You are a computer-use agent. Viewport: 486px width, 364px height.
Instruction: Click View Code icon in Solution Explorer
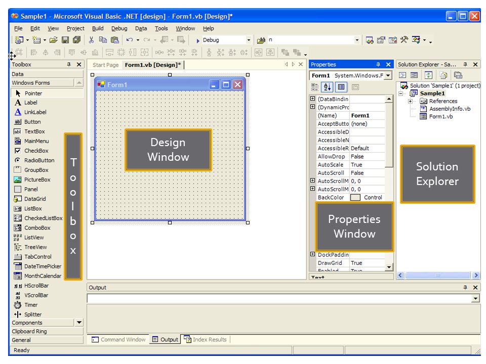click(402, 75)
